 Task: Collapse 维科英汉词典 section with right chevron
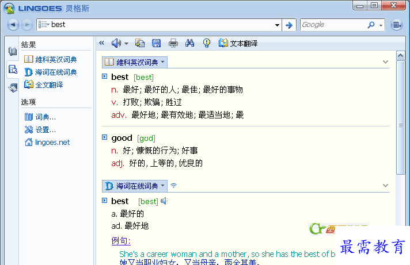click(385, 62)
